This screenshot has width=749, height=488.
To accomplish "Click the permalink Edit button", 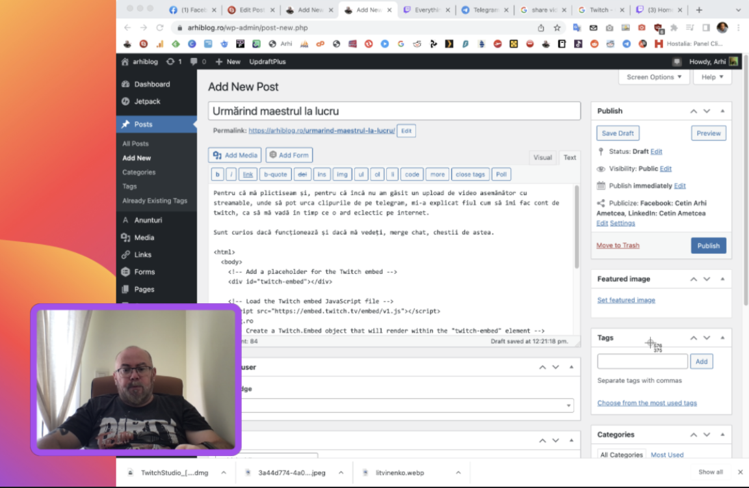I will [406, 131].
